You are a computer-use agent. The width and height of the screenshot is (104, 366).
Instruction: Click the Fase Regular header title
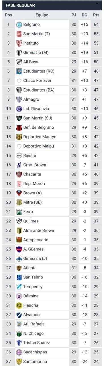[x=20, y=5]
